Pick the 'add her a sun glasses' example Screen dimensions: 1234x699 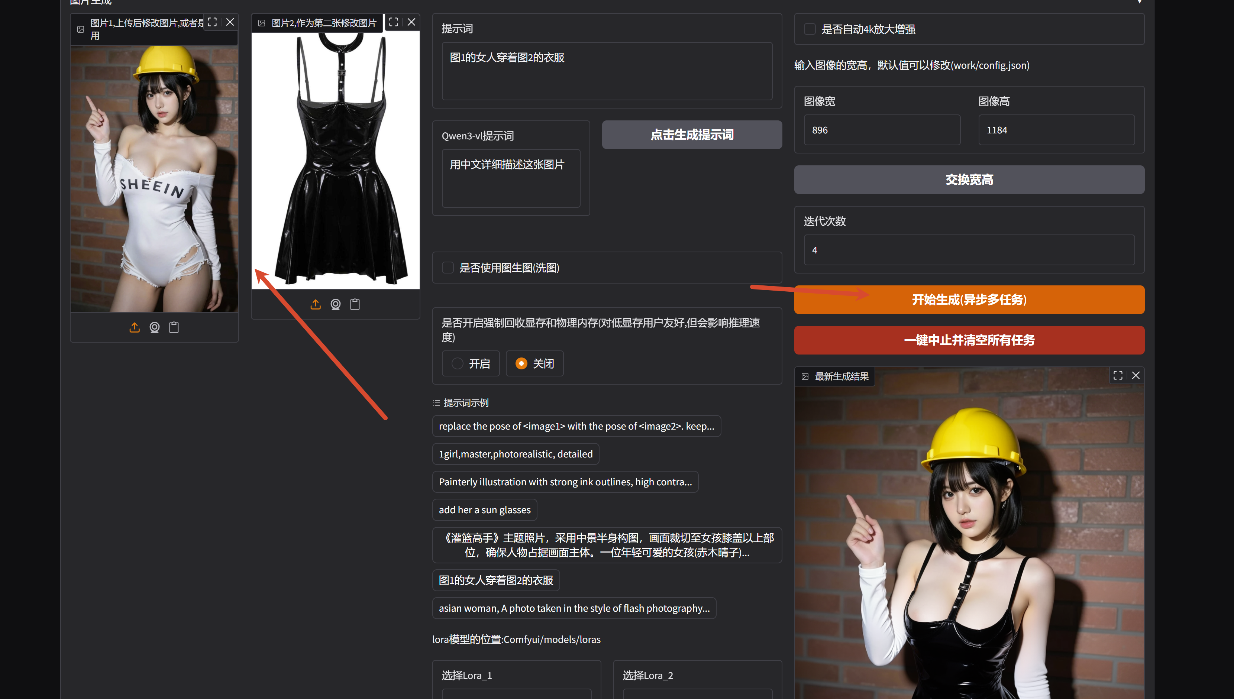pyautogui.click(x=484, y=510)
